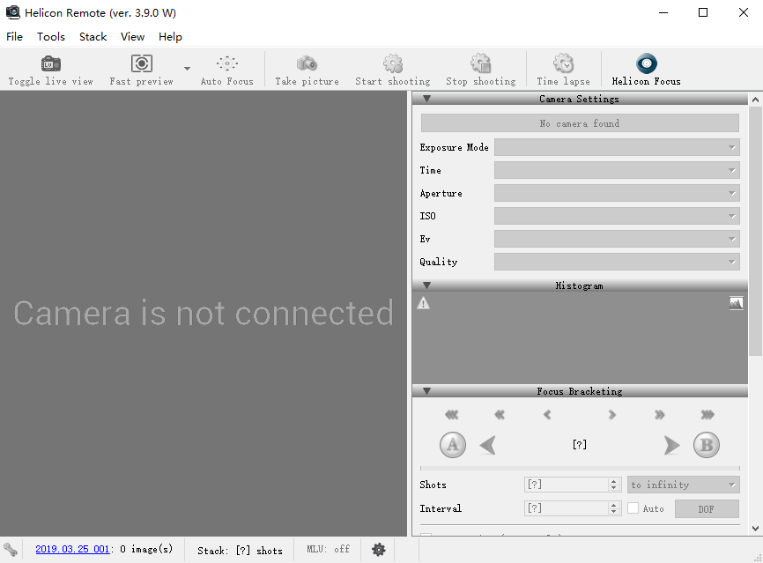763x563 pixels.
Task: Move focus nearer by triple-arrow step
Action: point(452,415)
